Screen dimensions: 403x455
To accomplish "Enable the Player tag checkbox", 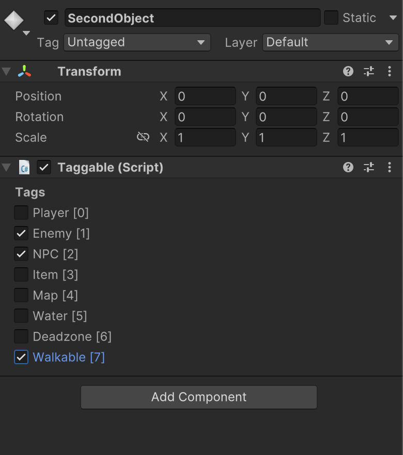I will 21,213.
